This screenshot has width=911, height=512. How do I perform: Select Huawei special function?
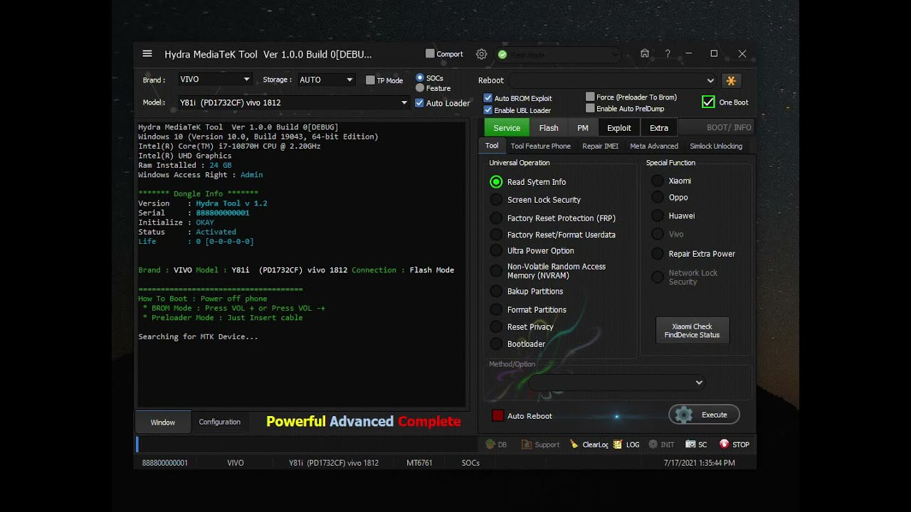pyautogui.click(x=658, y=215)
